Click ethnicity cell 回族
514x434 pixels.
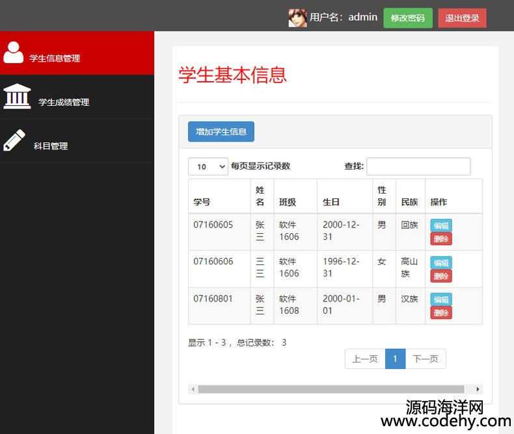411,232
